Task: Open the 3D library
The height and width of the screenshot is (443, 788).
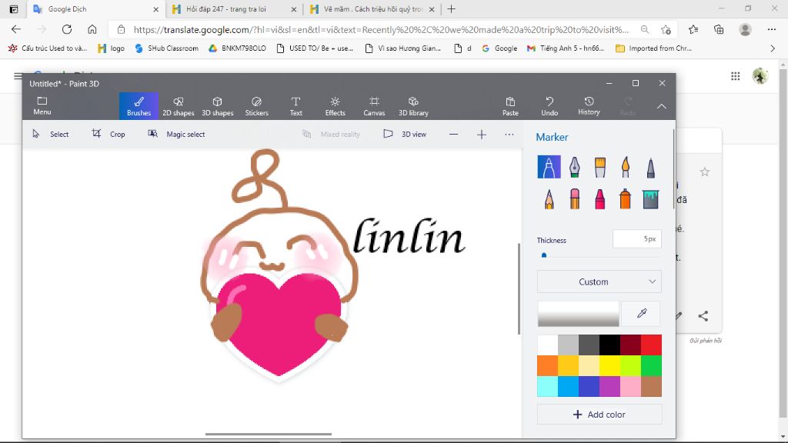Action: (x=413, y=106)
